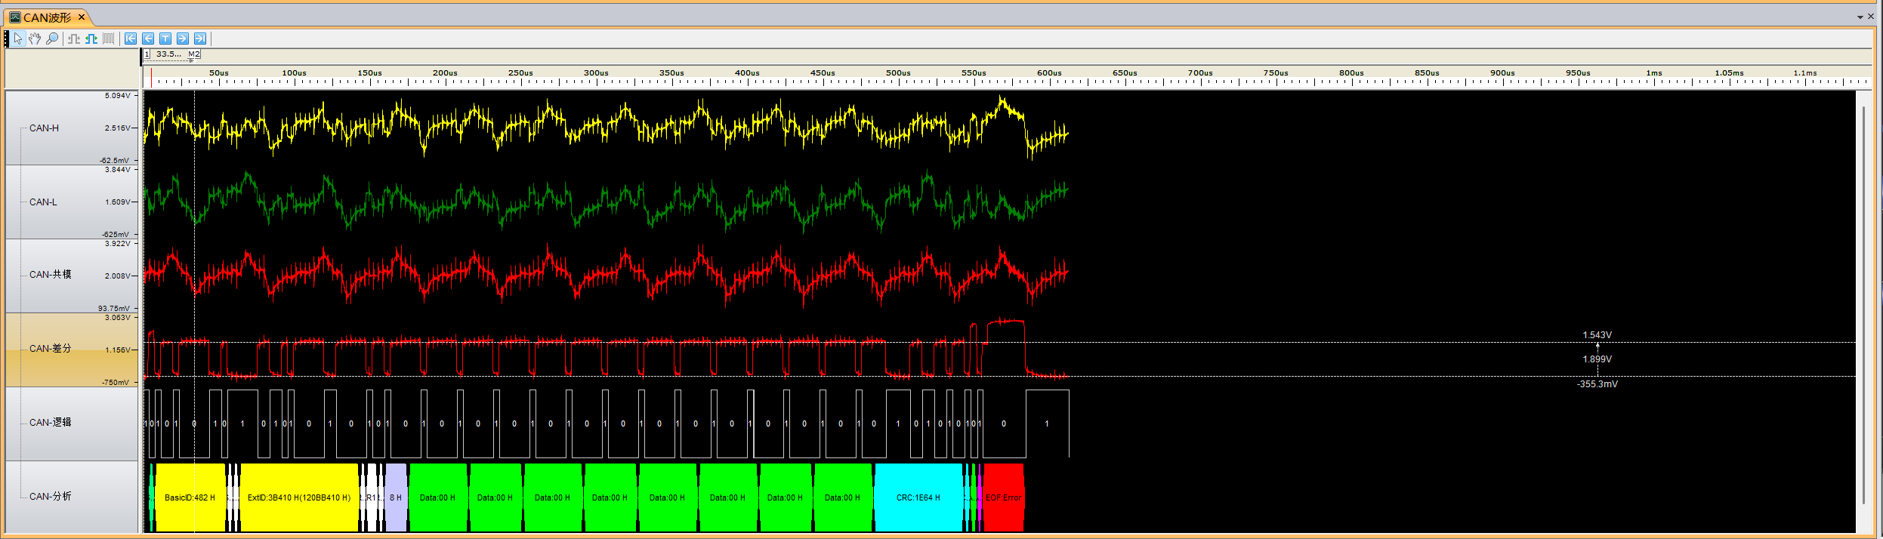Click the -355.3mV cursor measurement label
Image resolution: width=1883 pixels, height=539 pixels.
(x=1597, y=384)
